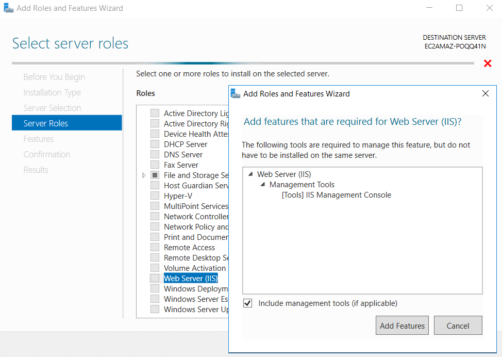Click the red X error icon

(488, 63)
